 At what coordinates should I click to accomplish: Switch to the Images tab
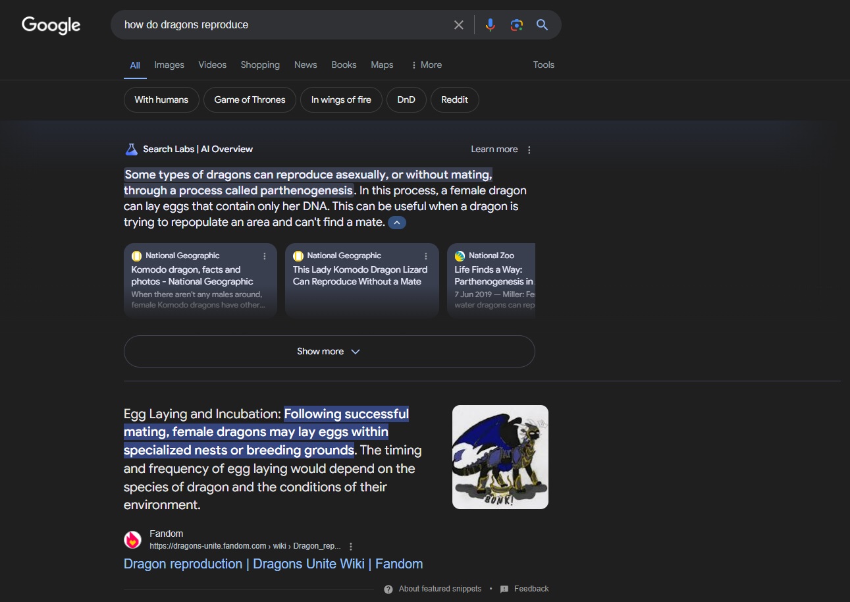pos(169,65)
